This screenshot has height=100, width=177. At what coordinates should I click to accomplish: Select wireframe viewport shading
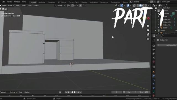pos(138,6)
